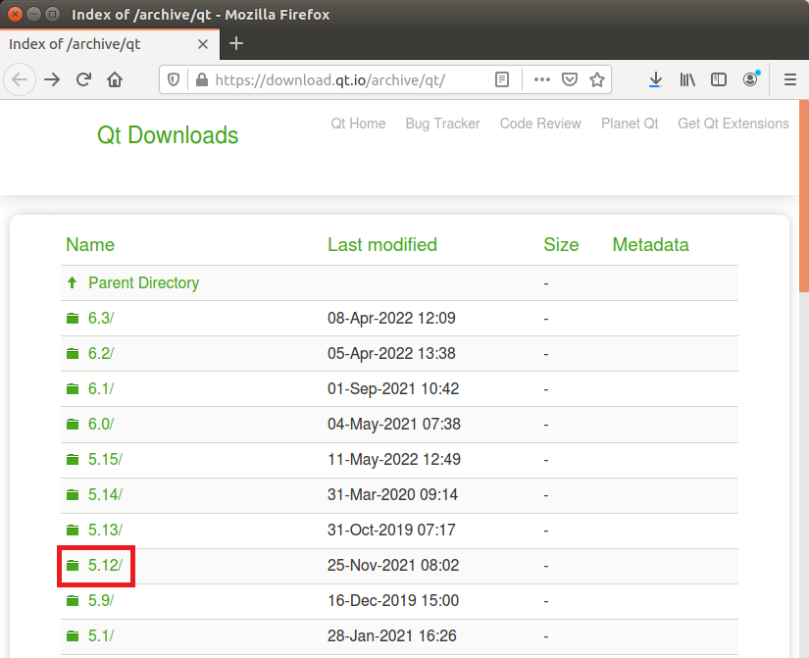
Task: Click folder icon beside 5.13/
Action: click(73, 530)
